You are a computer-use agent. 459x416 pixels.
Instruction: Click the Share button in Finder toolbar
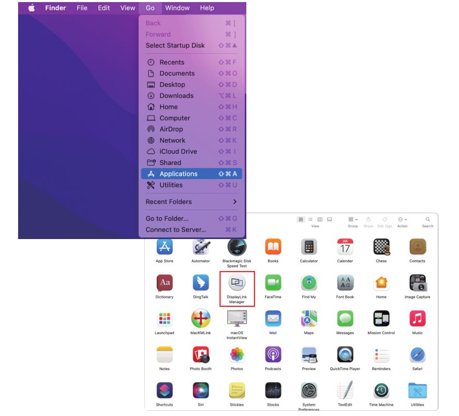coord(368,219)
